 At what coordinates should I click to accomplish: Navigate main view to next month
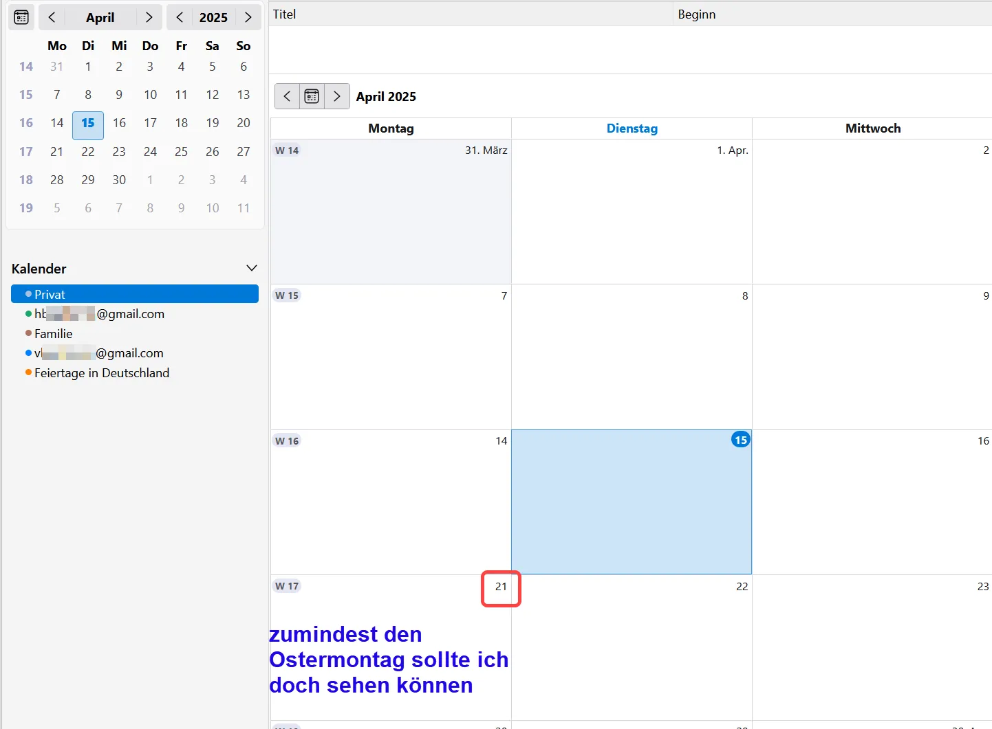[x=337, y=96]
